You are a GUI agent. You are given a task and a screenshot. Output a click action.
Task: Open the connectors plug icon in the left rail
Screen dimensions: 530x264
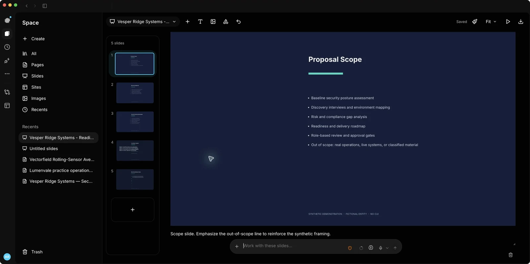7,61
